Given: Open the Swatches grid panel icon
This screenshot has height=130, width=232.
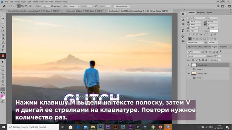Looking at the screenshot, I should [x=183, y=24].
